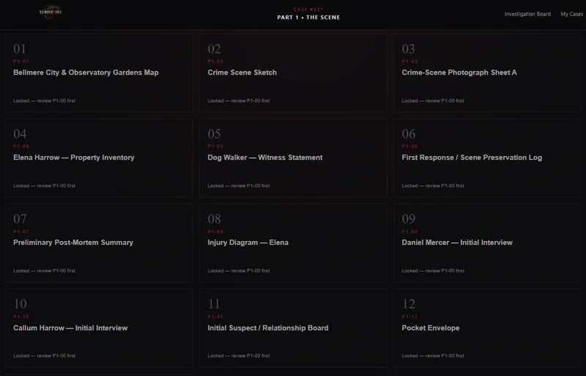
Task: Open Elena Harrow — Property Inventory card
Action: (x=99, y=158)
